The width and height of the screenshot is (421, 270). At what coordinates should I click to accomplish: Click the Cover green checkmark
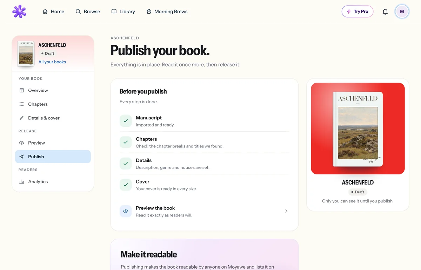tap(126, 185)
